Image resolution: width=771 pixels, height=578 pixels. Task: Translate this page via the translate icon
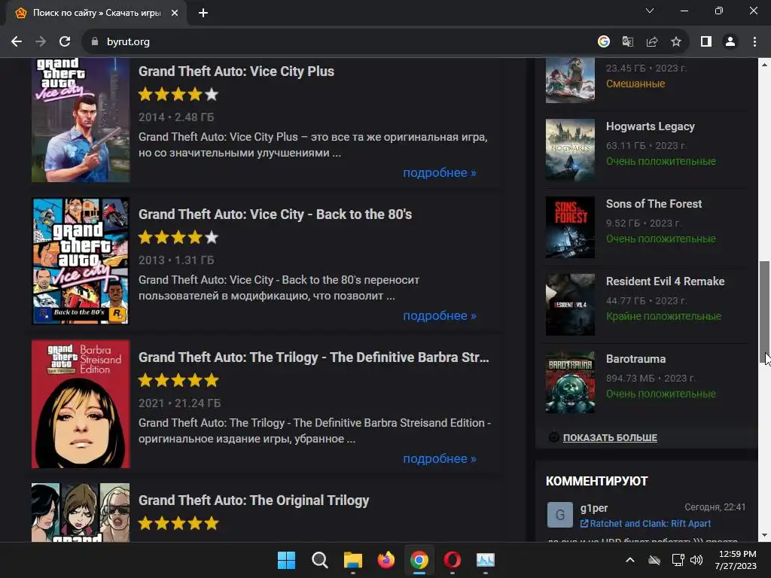pyautogui.click(x=627, y=42)
